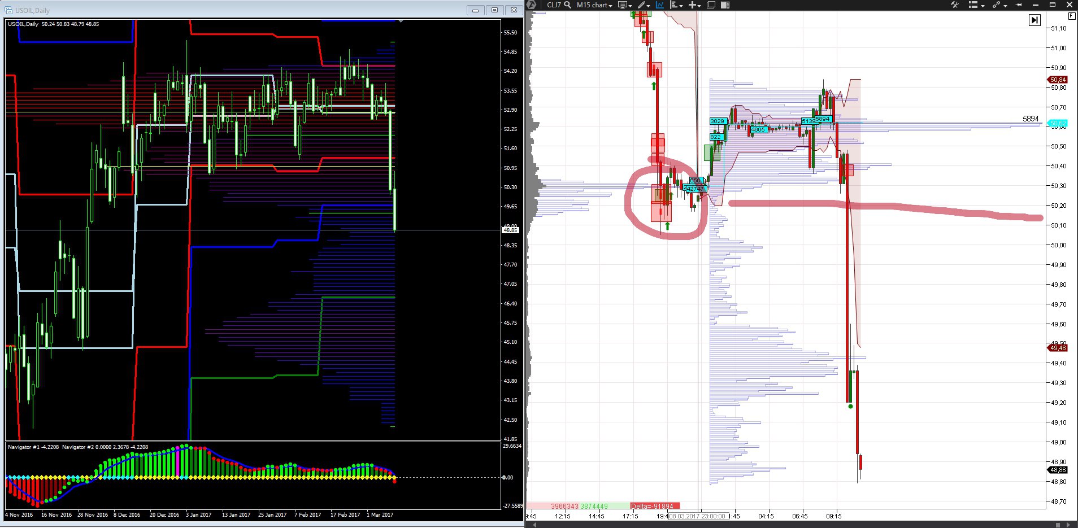Viewport: 1078px width, 528px height.
Task: Maximize the ATAS chart window
Action: 1053,5
